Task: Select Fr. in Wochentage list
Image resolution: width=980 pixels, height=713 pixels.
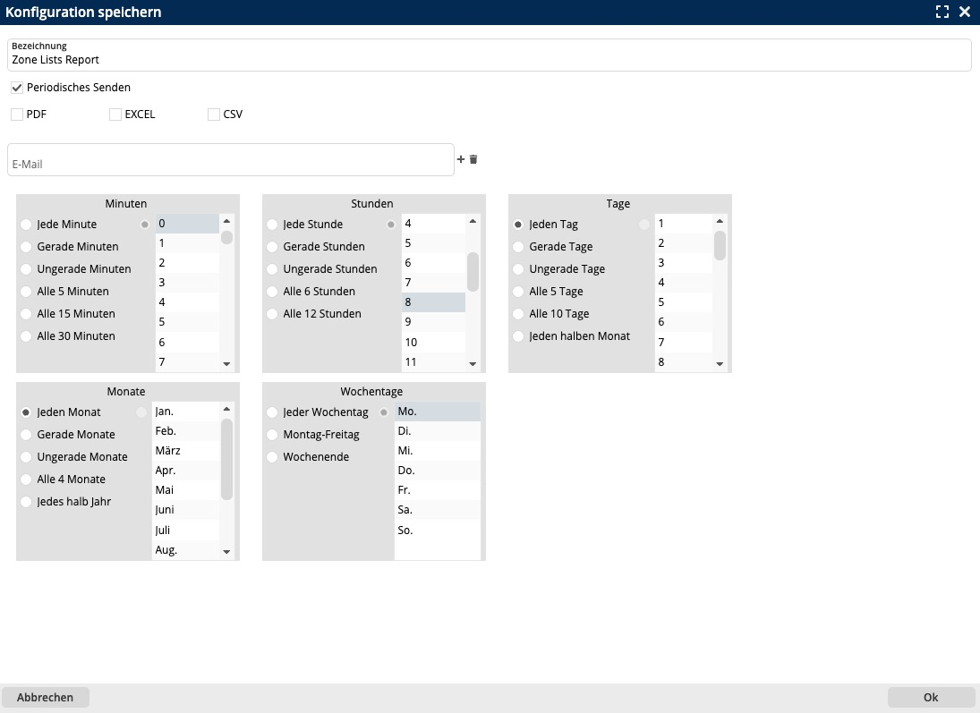Action: (437, 490)
